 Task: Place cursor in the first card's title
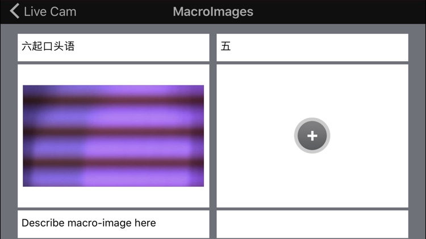tap(114, 47)
